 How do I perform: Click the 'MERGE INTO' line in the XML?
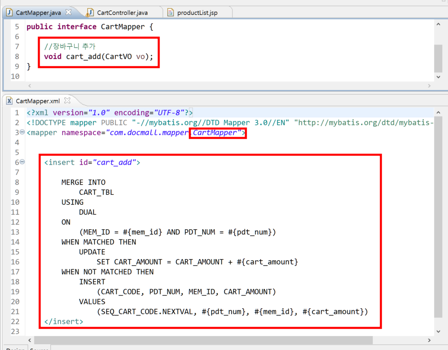coord(83,183)
